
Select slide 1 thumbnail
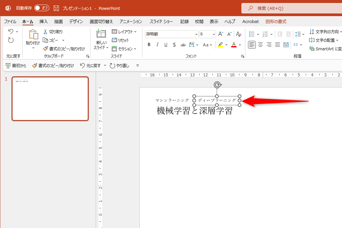point(50,99)
